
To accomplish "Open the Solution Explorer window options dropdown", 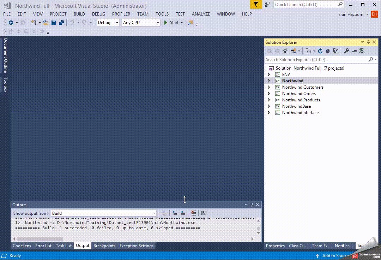I will tap(363, 42).
